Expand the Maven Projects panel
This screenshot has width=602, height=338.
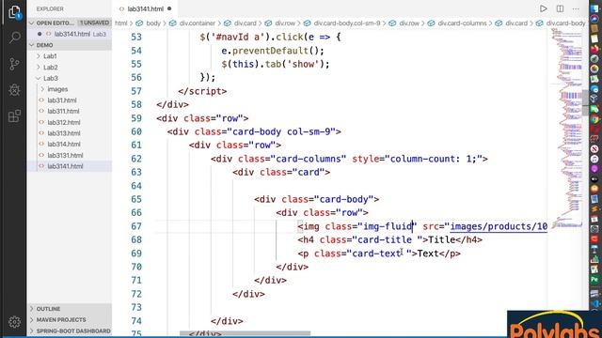[x=31, y=319]
